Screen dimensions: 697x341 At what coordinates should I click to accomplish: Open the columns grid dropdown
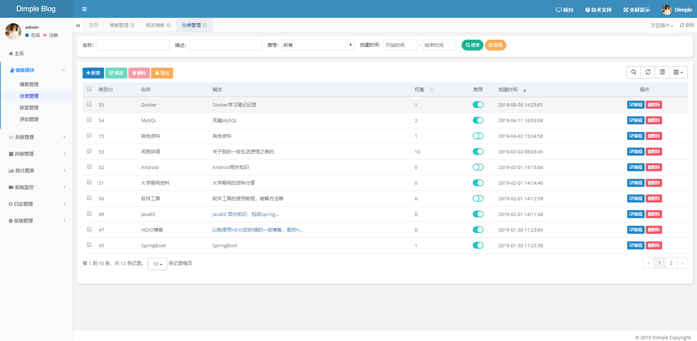[x=678, y=72]
